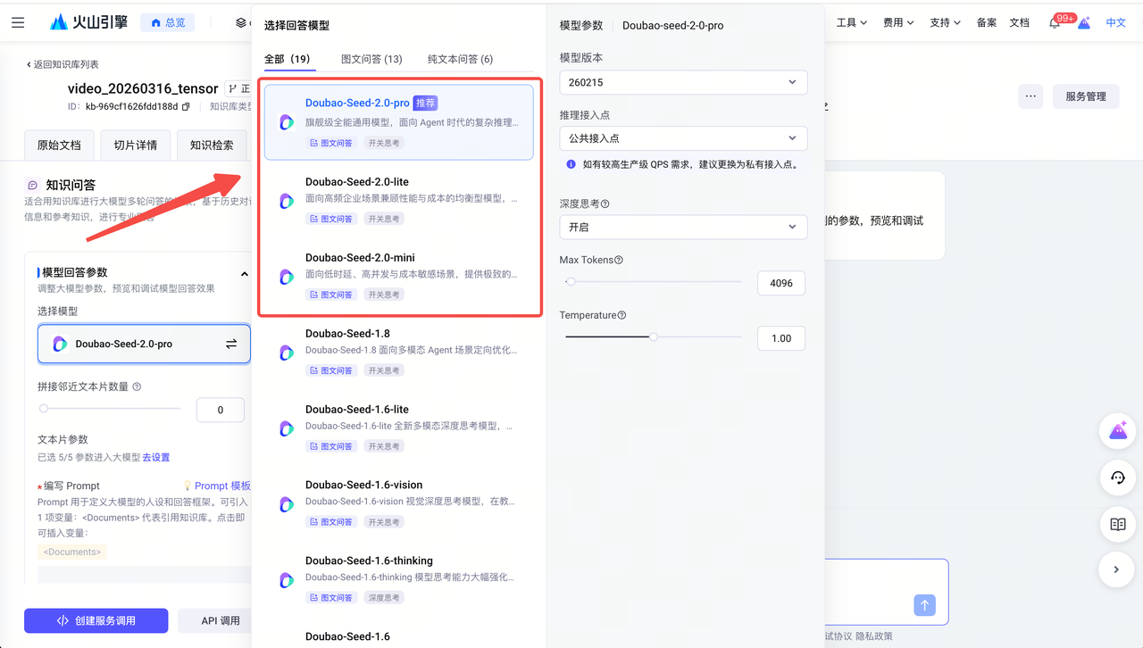Click the purple AI assistant icon in top bar
Viewport: 1143px width, 648px height.
pos(1084,22)
